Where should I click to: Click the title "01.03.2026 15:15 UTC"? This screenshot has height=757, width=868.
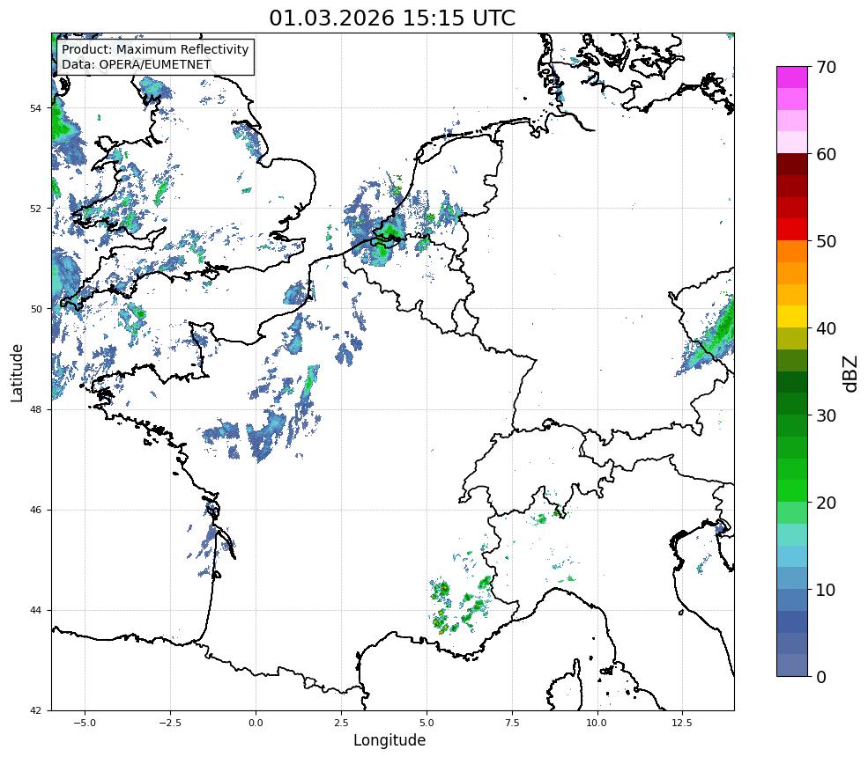392,18
